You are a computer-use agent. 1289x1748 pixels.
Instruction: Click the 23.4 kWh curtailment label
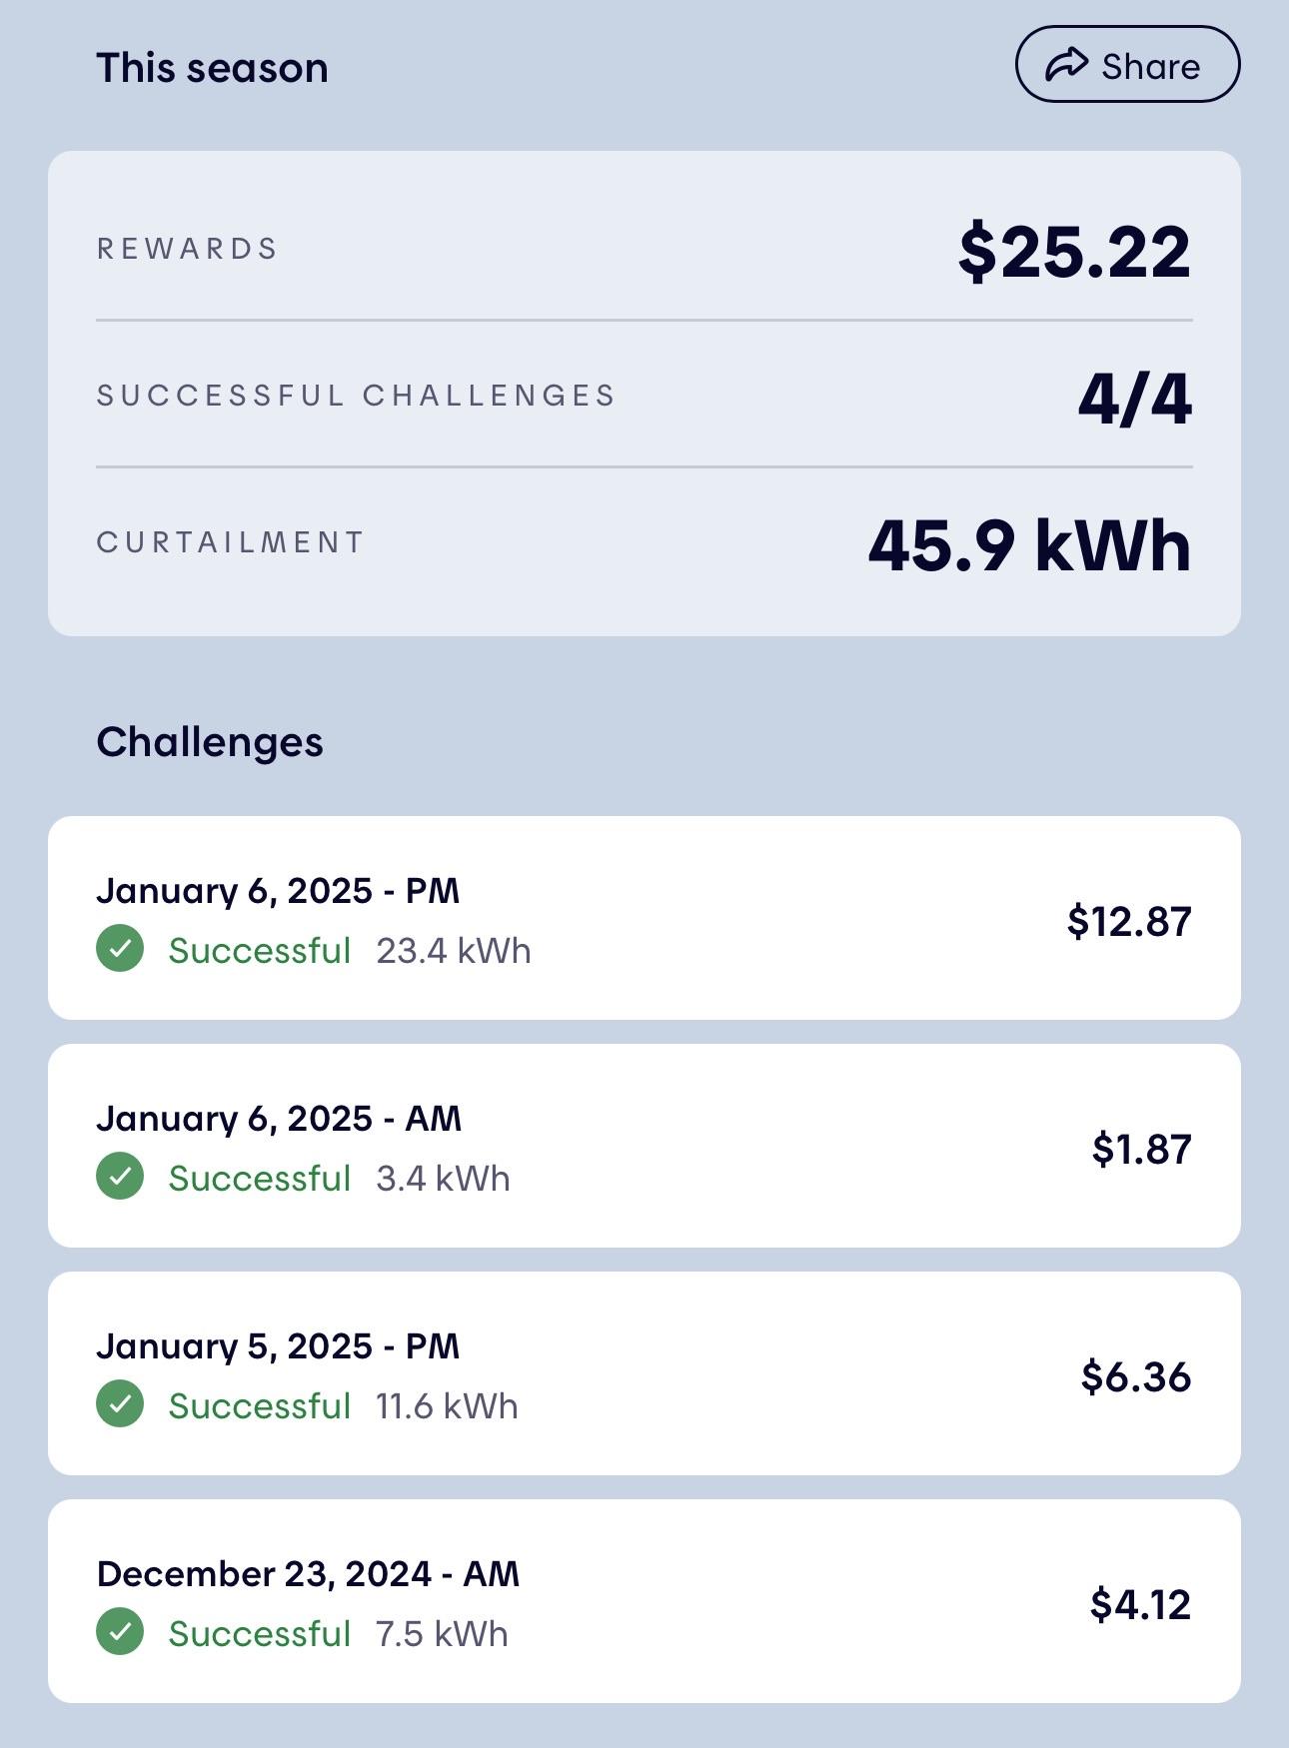tap(454, 950)
